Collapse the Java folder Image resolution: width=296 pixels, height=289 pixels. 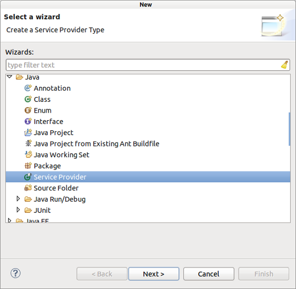click(10, 77)
